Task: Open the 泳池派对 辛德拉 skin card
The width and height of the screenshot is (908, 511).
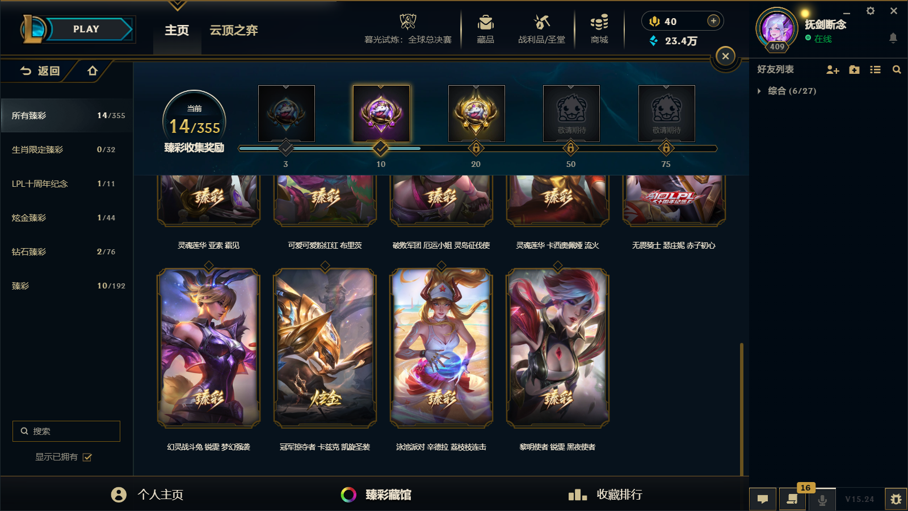Action: click(x=441, y=347)
